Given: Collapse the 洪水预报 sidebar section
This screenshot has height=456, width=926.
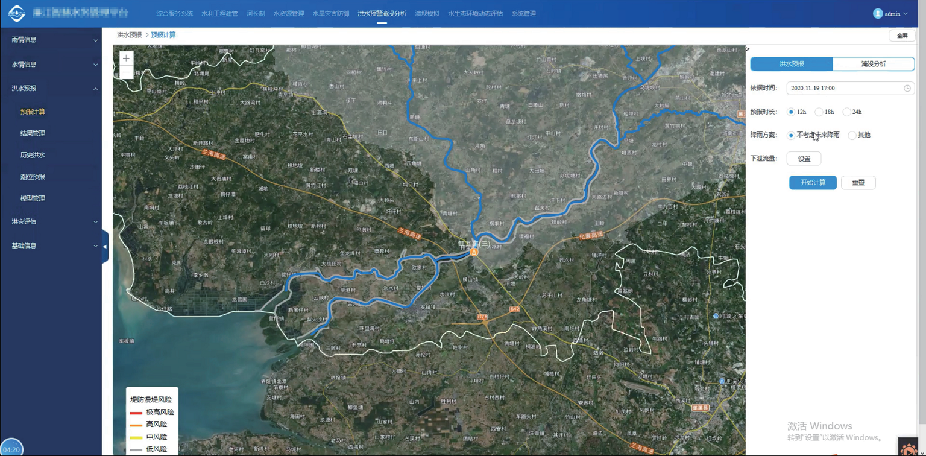Looking at the screenshot, I should click(x=51, y=88).
